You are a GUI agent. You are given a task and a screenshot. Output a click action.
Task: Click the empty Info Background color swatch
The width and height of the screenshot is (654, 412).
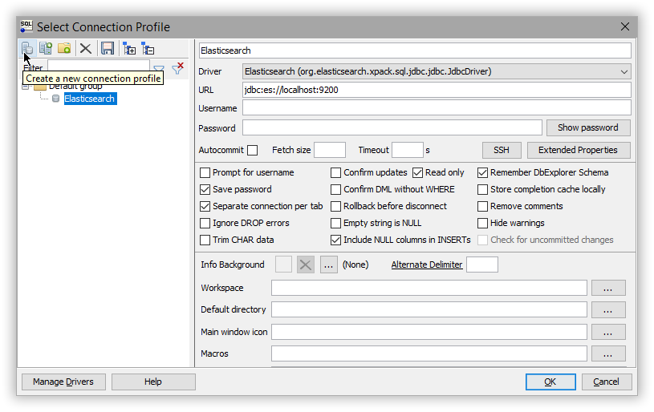[283, 265]
